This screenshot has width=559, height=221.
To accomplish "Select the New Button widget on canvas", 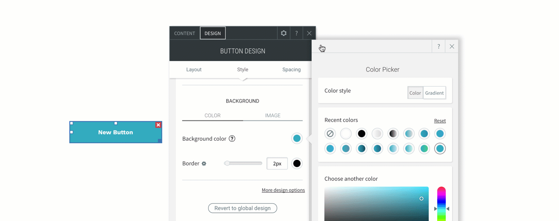I will [116, 132].
